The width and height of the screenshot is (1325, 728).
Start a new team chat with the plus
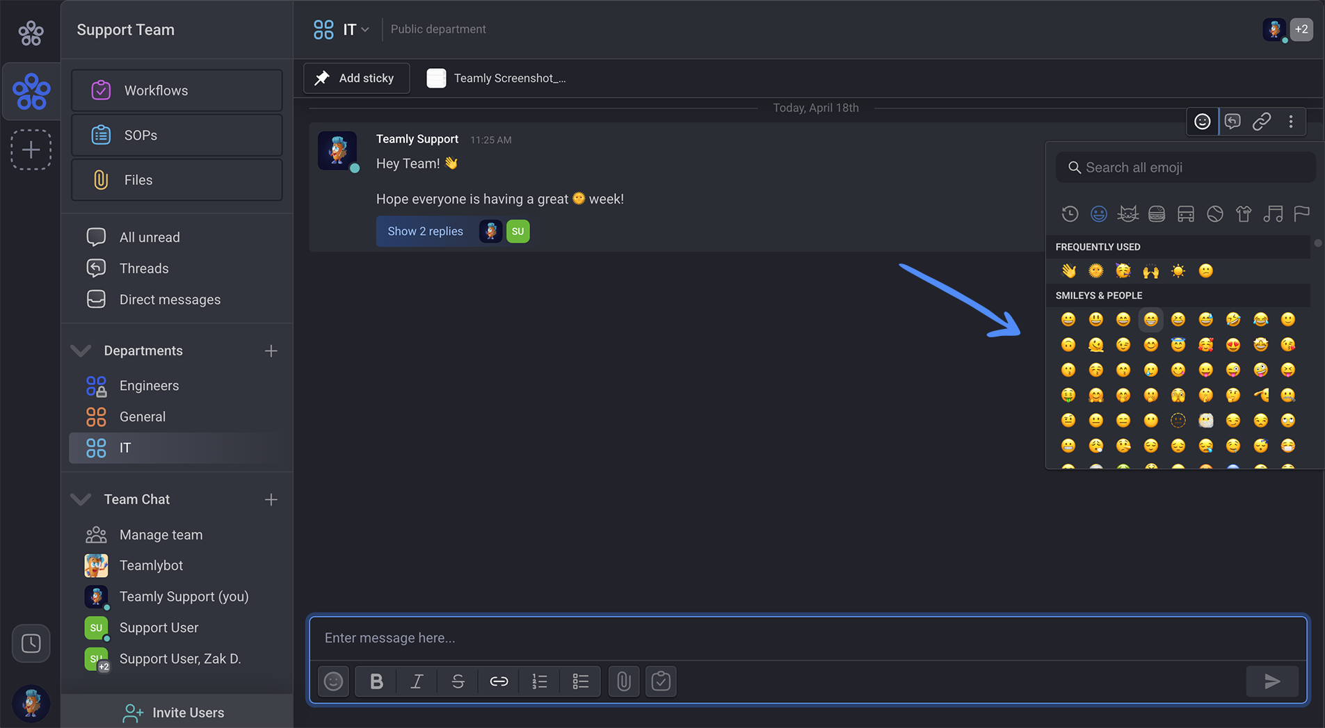click(x=271, y=499)
